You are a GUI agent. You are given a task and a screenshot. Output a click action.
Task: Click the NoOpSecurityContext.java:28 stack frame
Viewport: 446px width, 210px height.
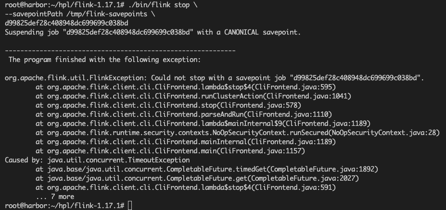click(x=238, y=133)
